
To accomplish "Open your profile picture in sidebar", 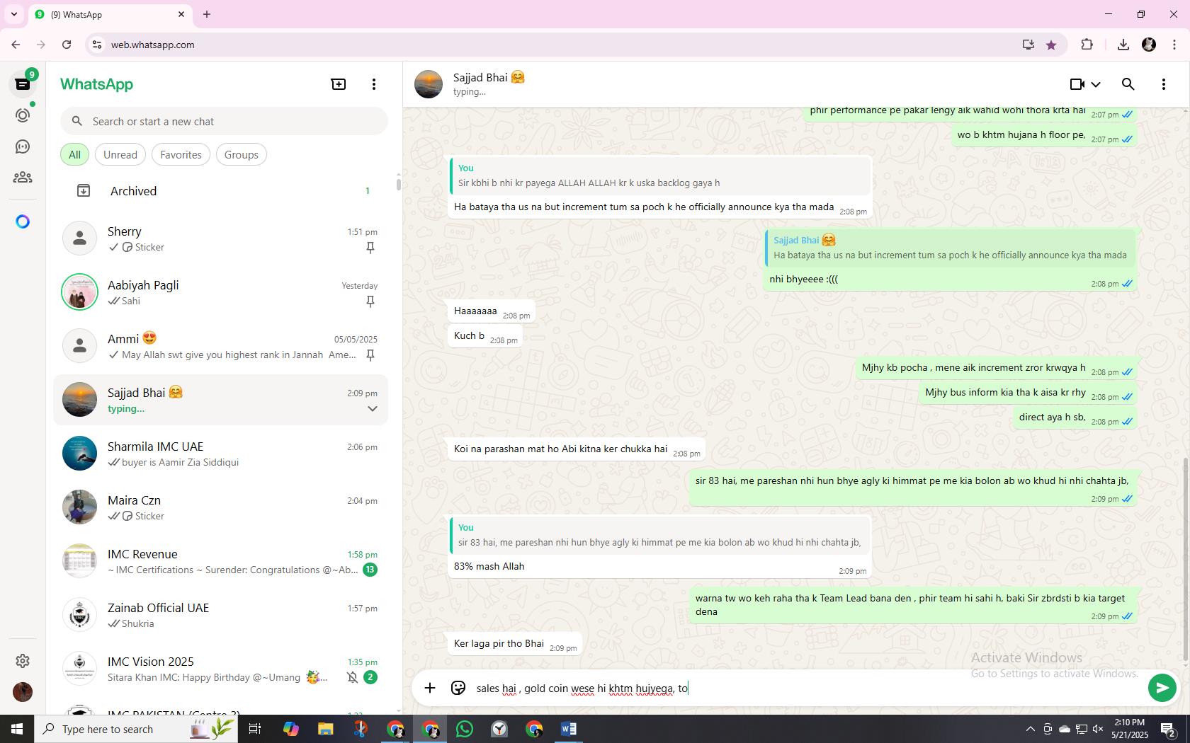I will click(x=23, y=691).
